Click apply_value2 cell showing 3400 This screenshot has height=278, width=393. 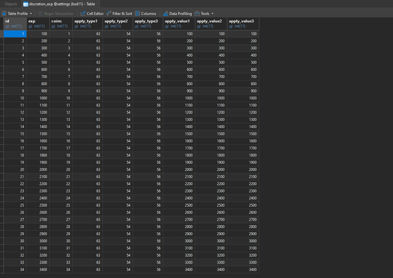[x=211, y=270]
